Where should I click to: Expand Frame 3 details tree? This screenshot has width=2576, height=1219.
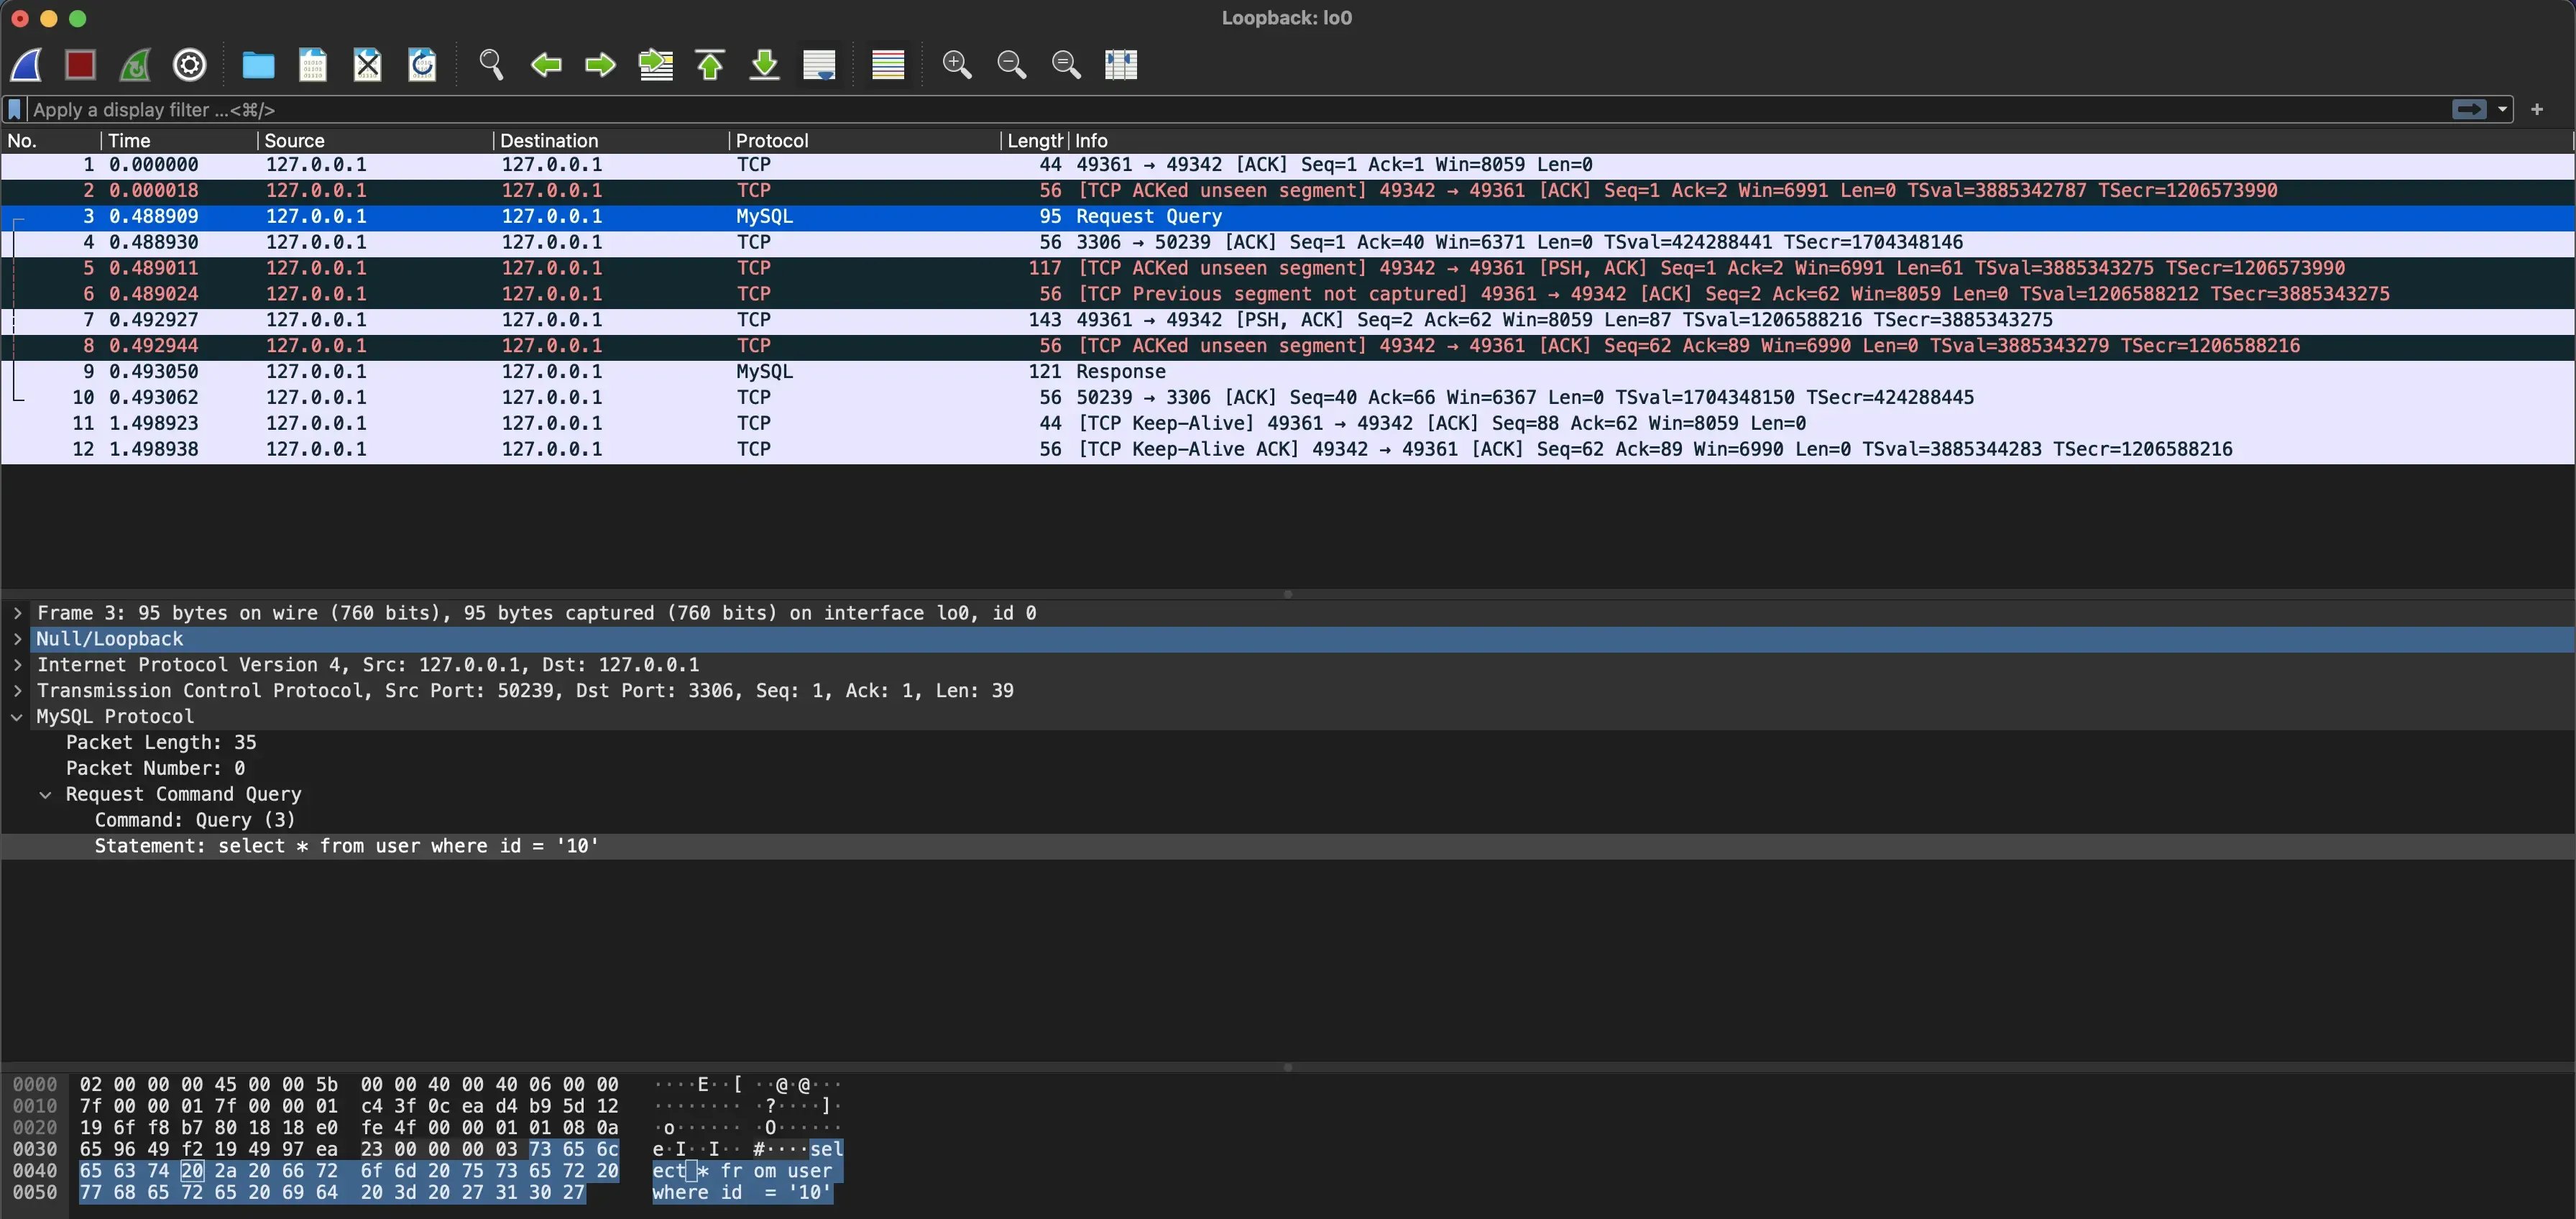coord(17,613)
